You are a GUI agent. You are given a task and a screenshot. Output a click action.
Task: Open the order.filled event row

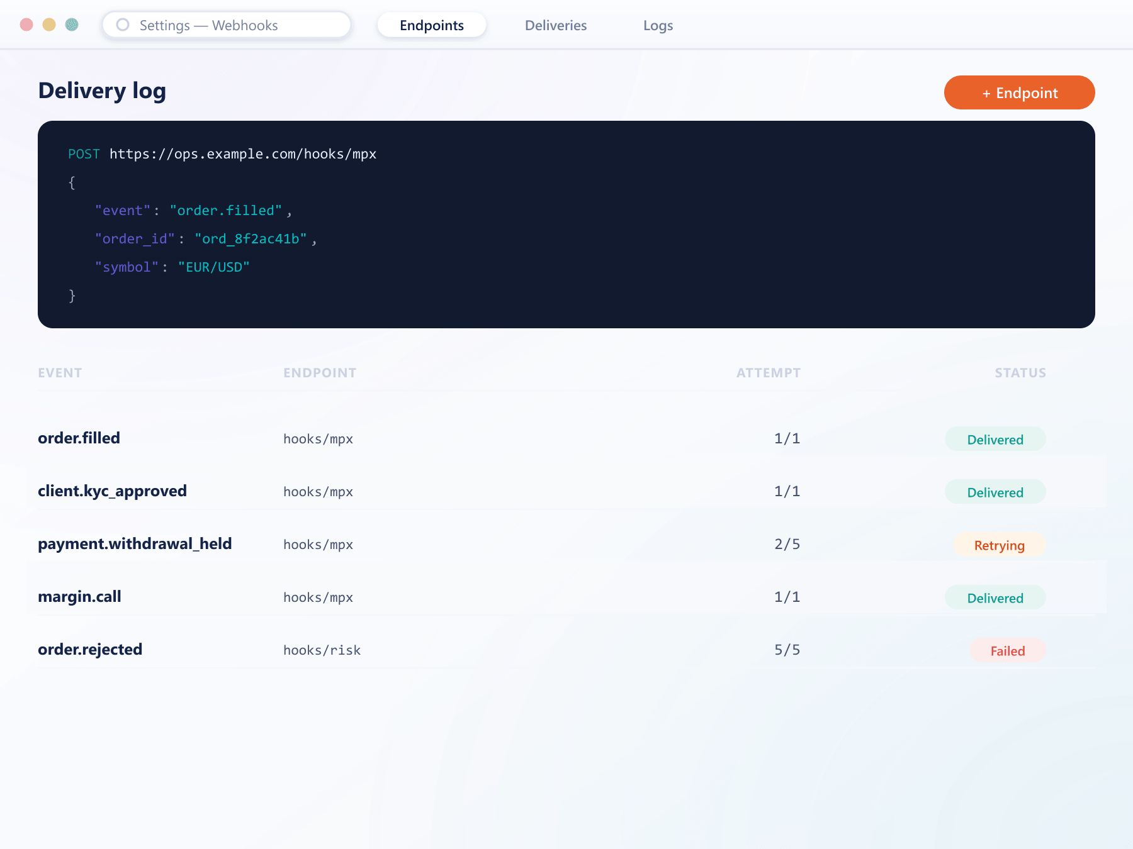566,438
